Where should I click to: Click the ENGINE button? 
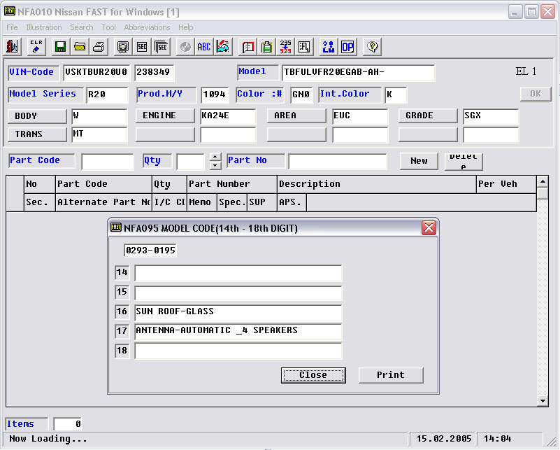click(165, 115)
